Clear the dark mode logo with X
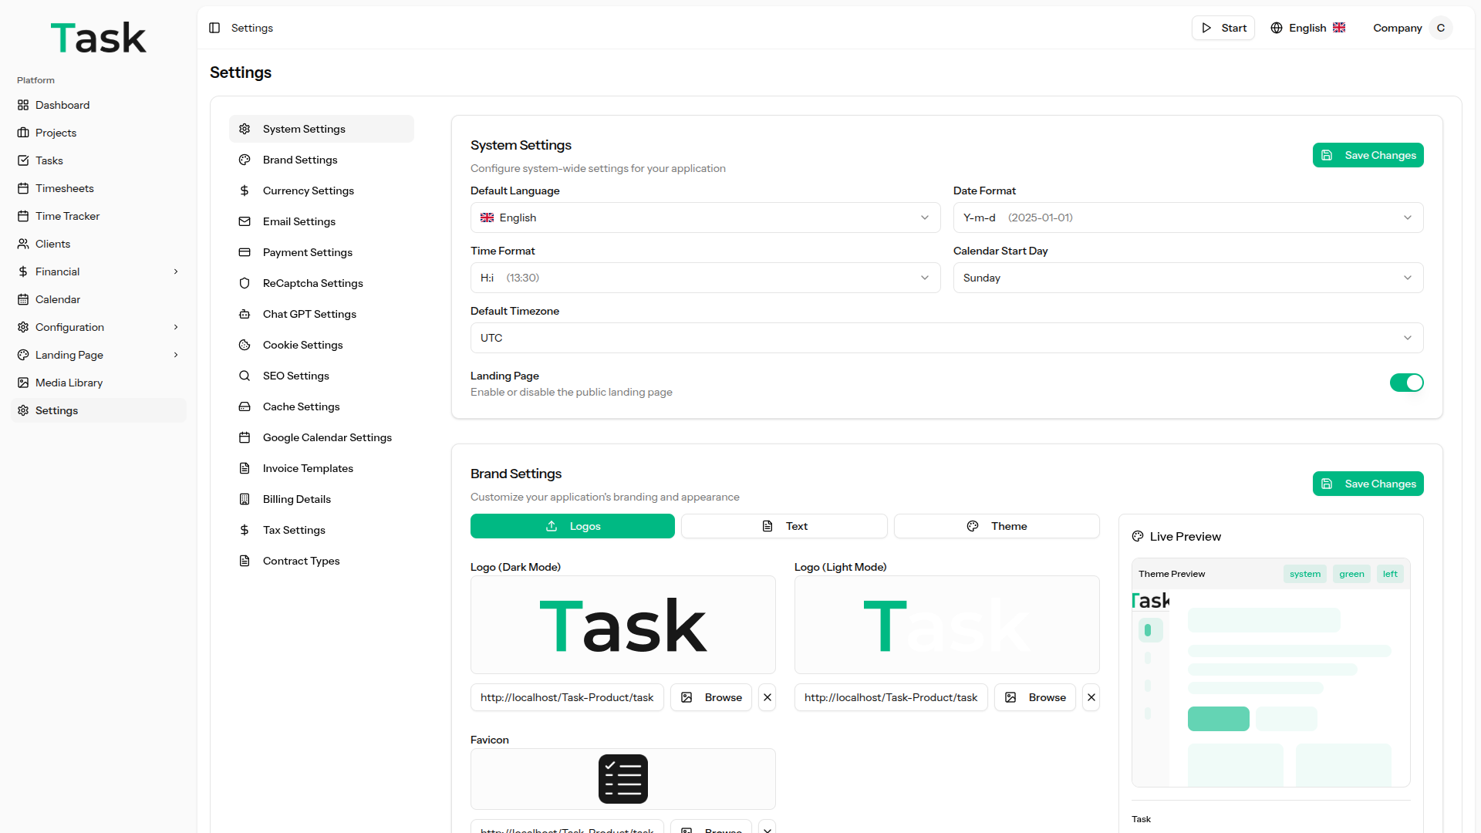 [x=767, y=697]
